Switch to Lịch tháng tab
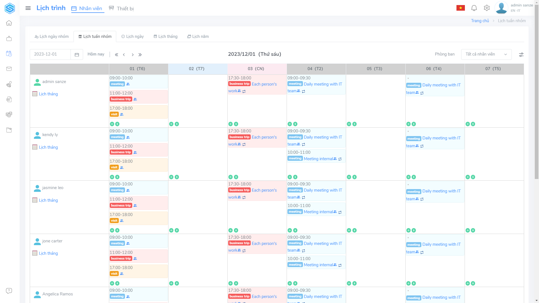Image resolution: width=539 pixels, height=303 pixels. [166, 36]
